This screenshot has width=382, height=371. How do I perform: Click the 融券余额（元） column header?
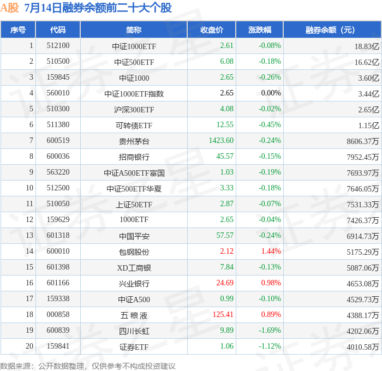(332, 29)
